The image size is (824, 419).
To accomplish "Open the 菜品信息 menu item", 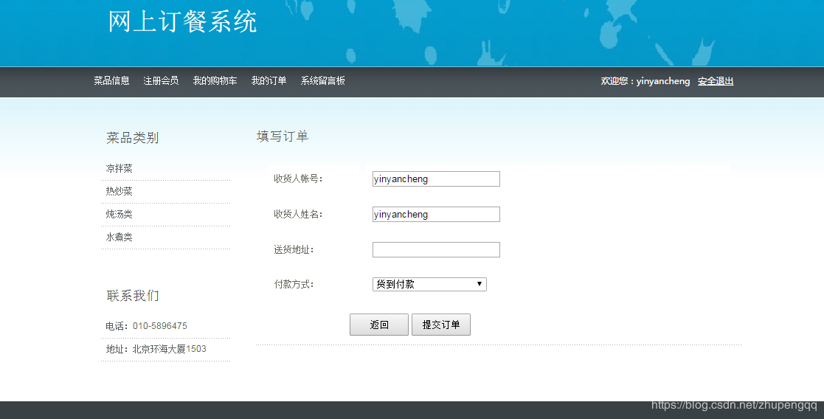I will click(x=111, y=80).
